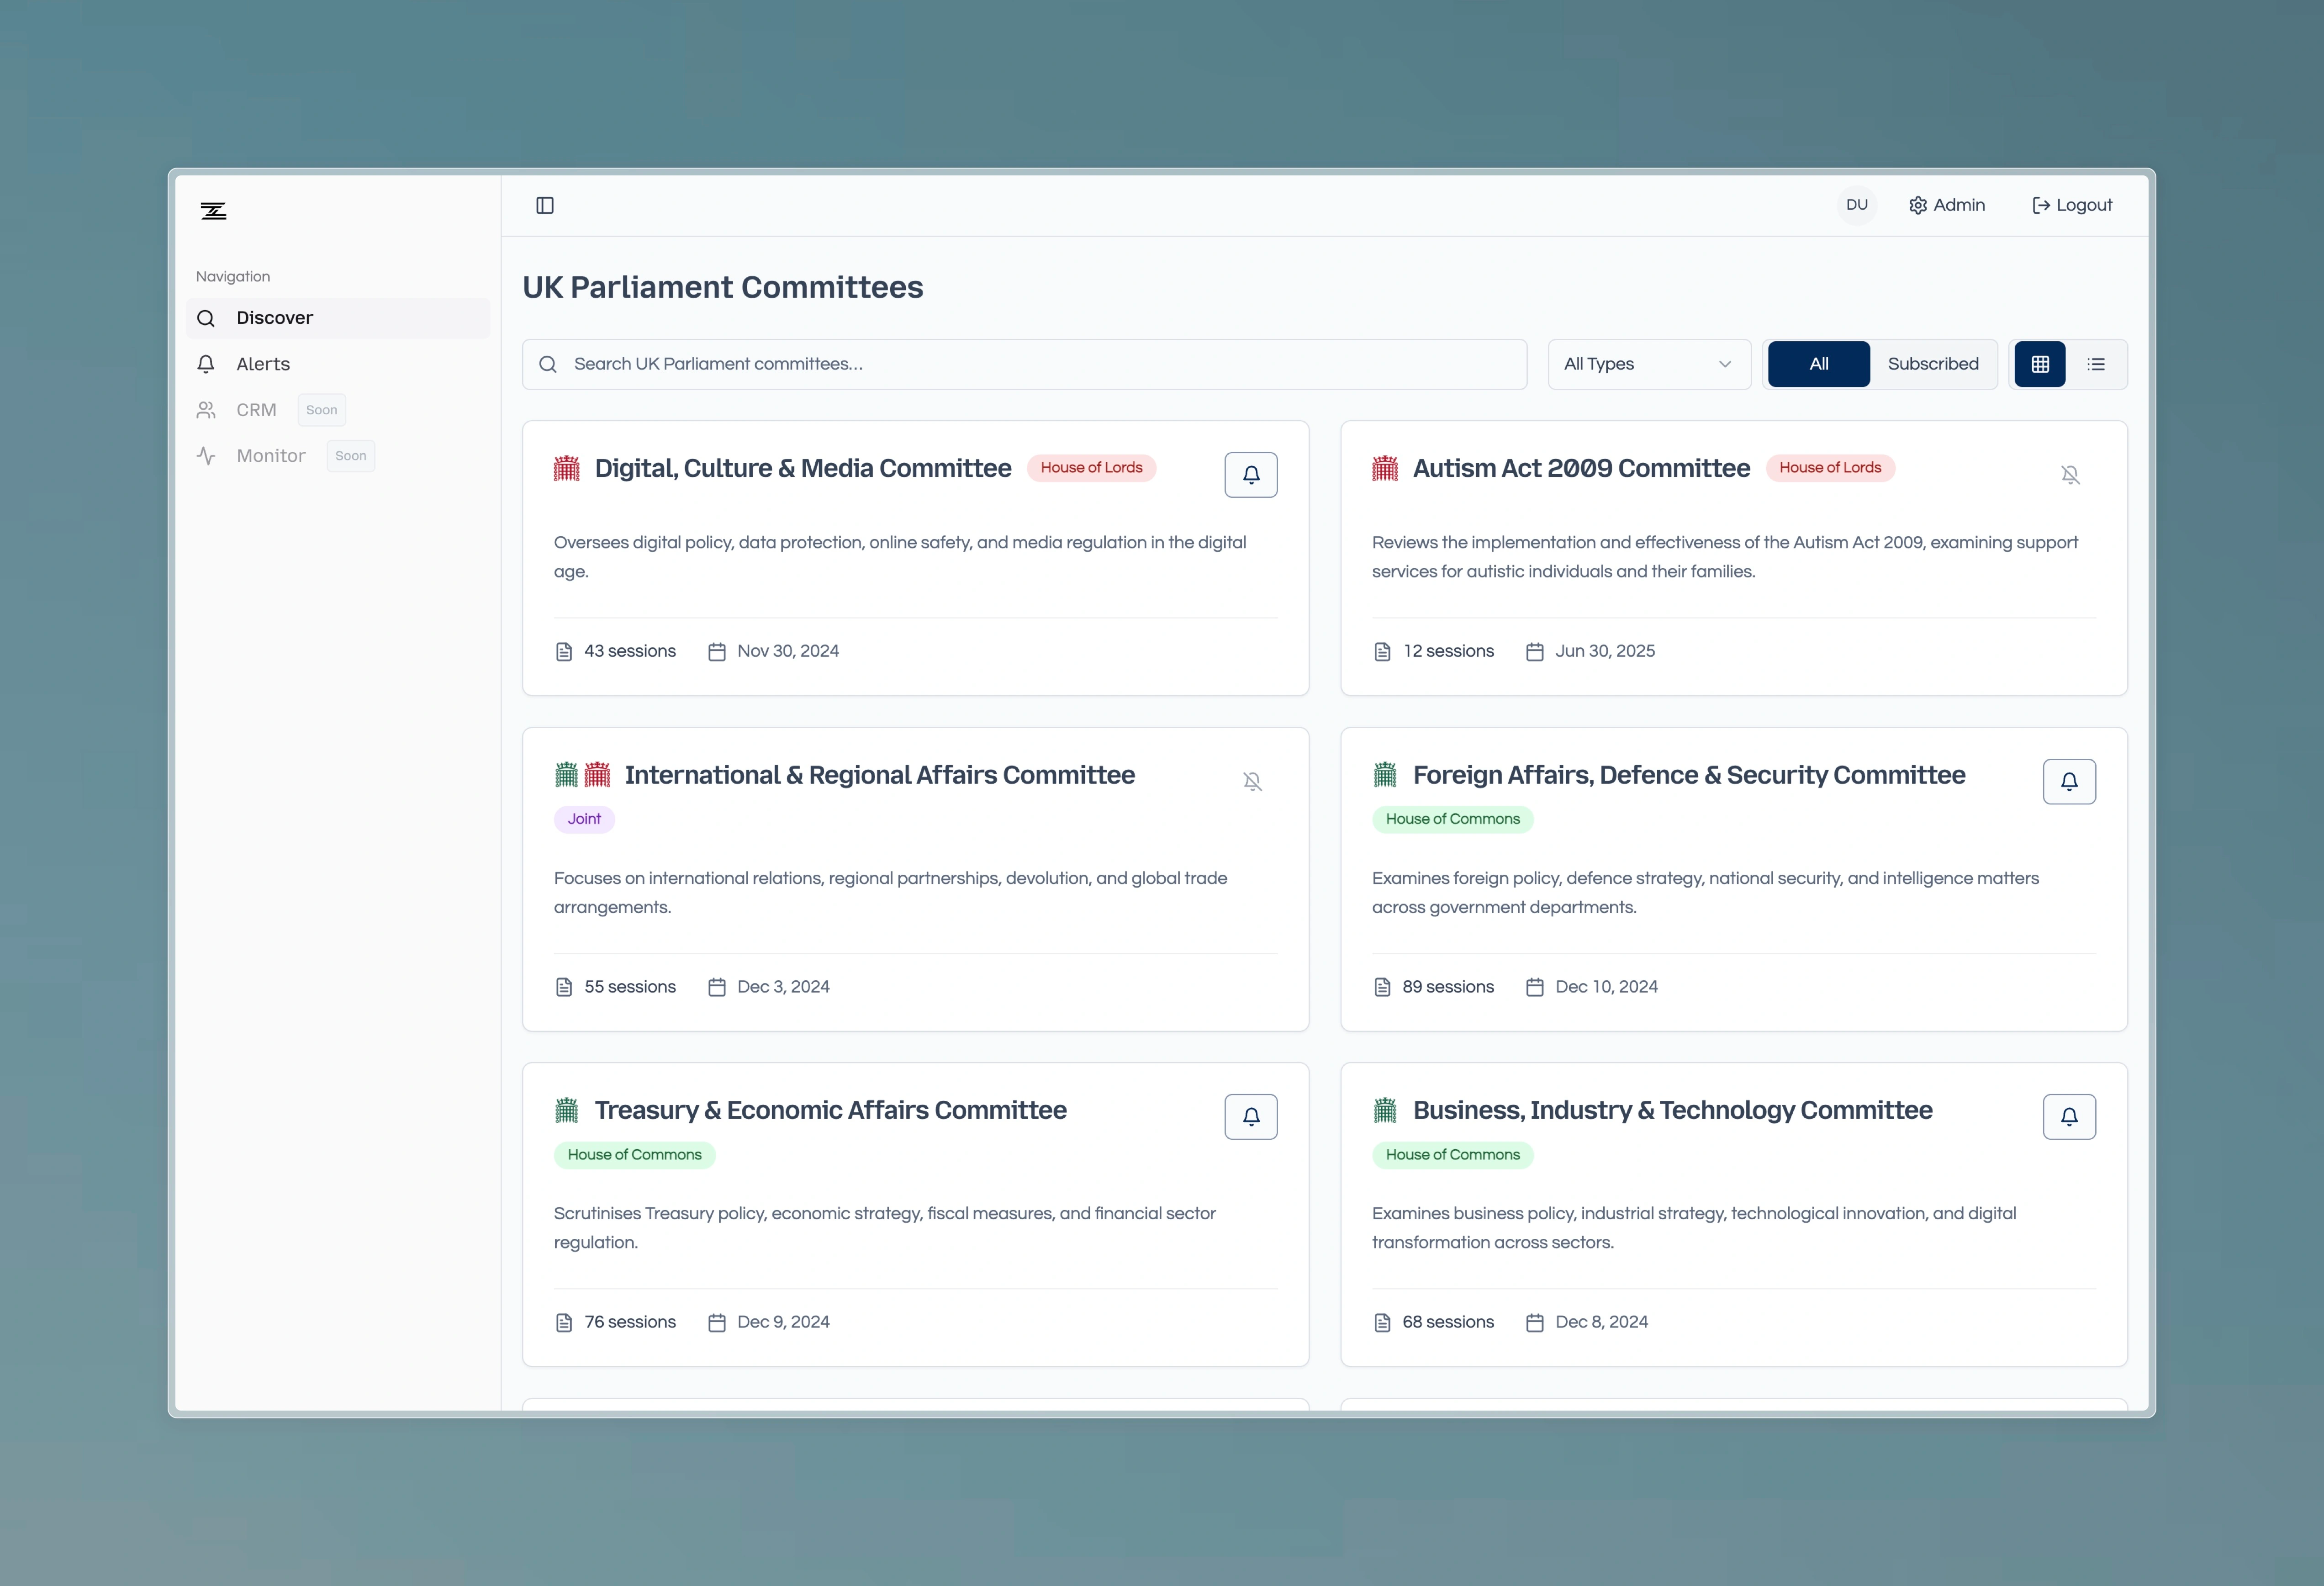The width and height of the screenshot is (2324, 1586).
Task: Expand the type filter chevron
Action: tap(1724, 363)
